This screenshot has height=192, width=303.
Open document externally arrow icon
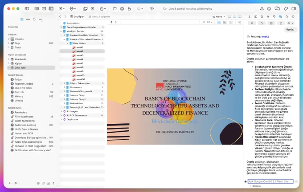(93, 9)
